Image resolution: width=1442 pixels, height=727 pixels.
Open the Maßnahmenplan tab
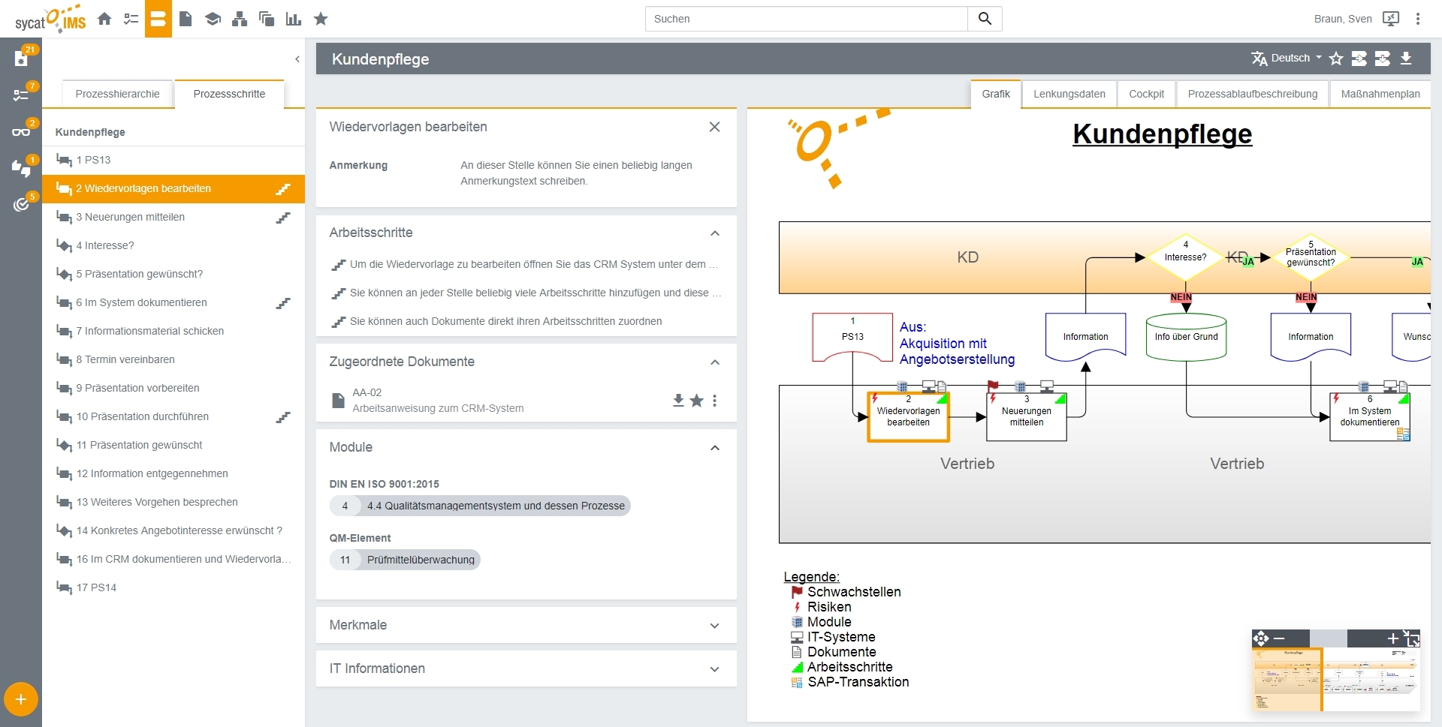[x=1380, y=94]
